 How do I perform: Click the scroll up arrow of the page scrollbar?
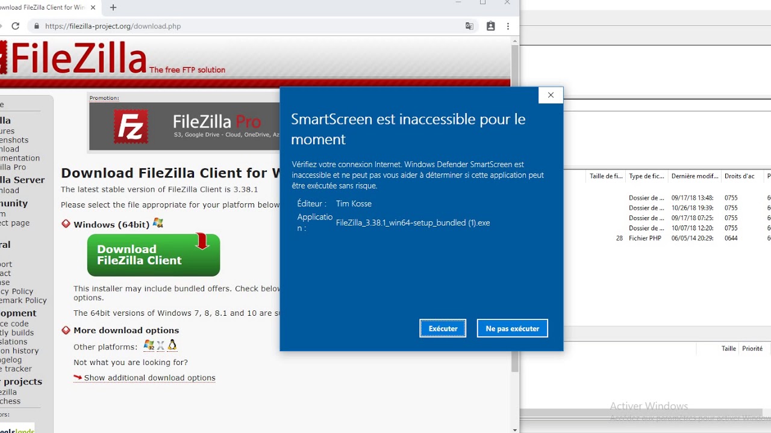click(514, 41)
